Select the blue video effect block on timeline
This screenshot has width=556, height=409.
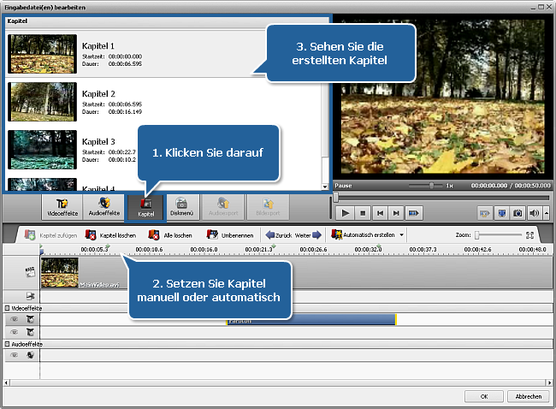click(x=311, y=319)
